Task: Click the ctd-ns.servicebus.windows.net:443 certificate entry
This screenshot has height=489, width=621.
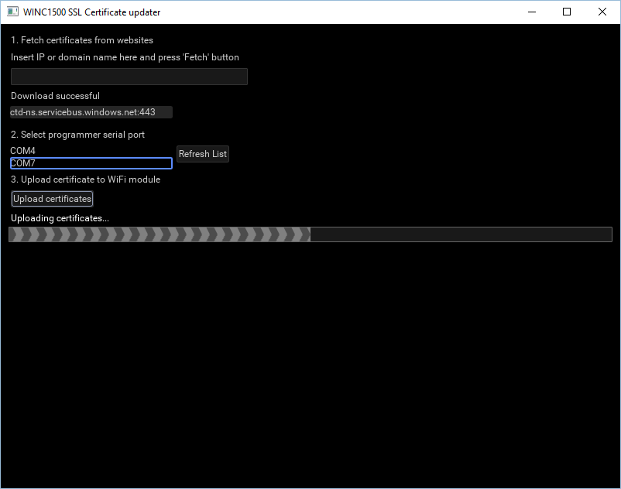Action: 91,111
